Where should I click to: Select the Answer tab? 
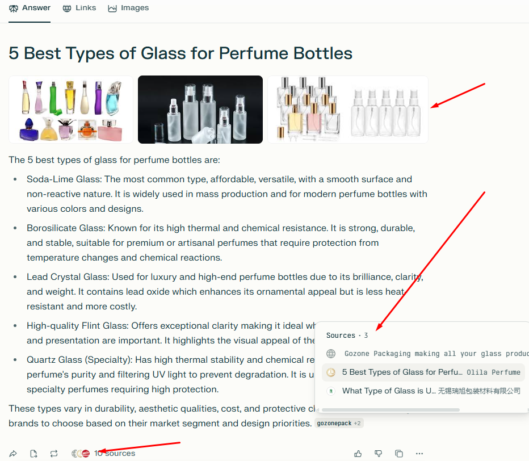pos(30,8)
